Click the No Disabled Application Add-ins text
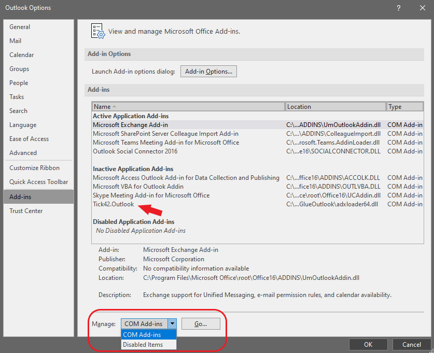This screenshot has width=434, height=353. [x=141, y=231]
